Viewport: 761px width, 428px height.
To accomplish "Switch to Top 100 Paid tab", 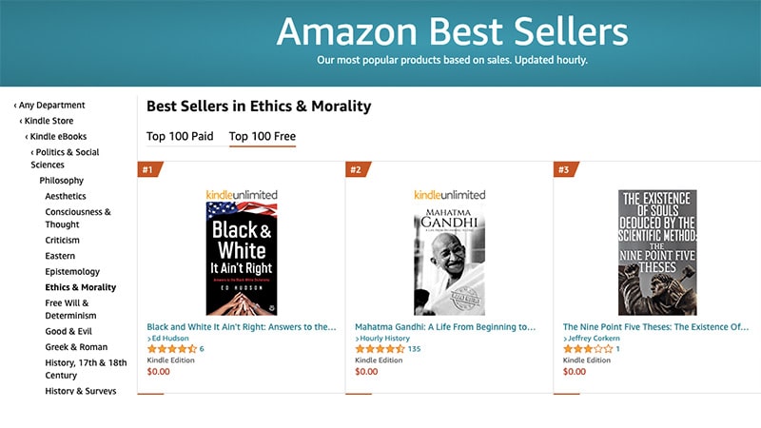I will point(180,136).
